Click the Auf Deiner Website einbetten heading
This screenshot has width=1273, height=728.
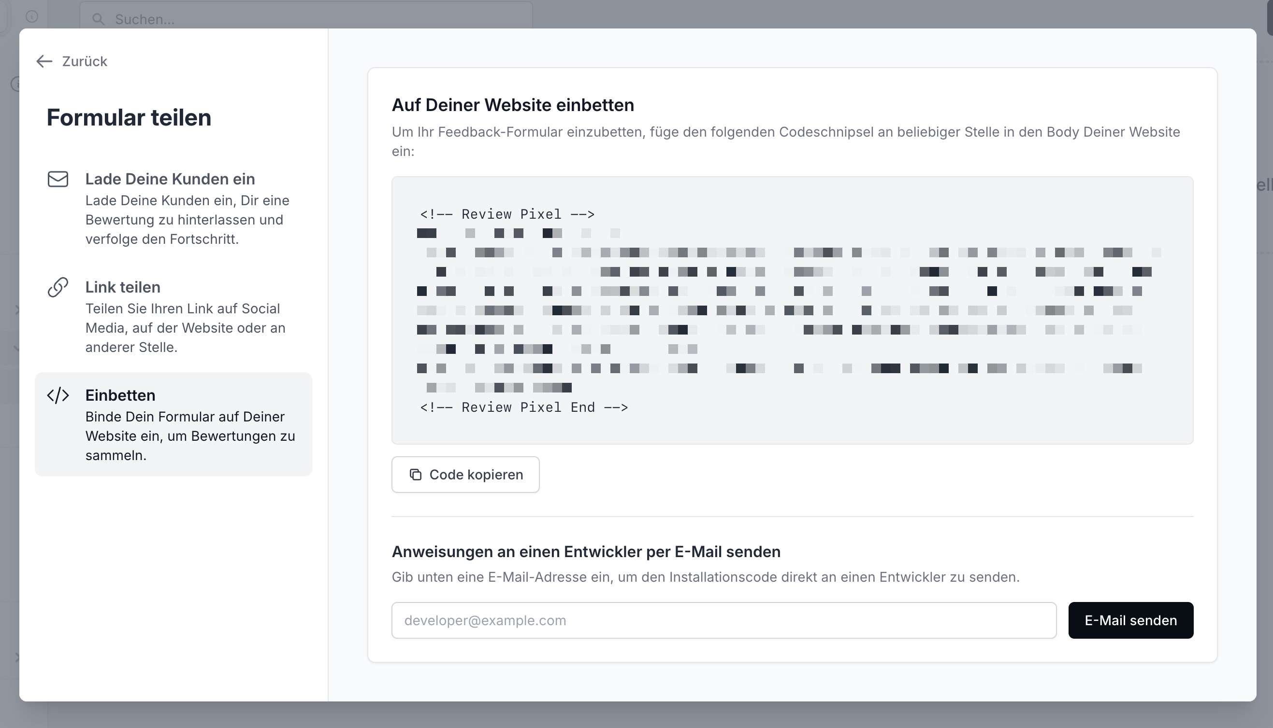[513, 105]
